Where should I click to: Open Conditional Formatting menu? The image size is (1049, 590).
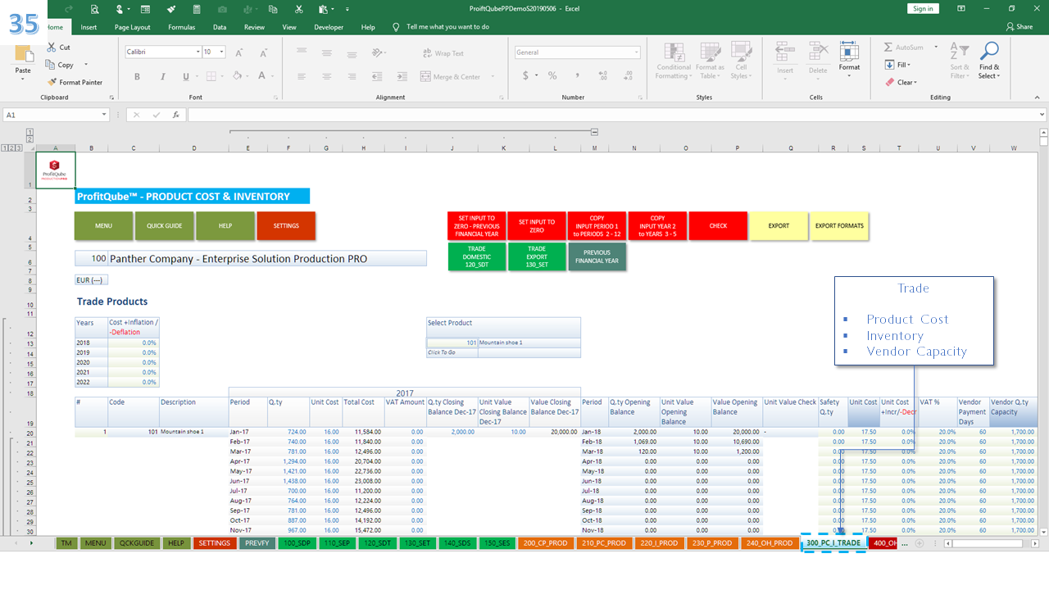point(674,61)
